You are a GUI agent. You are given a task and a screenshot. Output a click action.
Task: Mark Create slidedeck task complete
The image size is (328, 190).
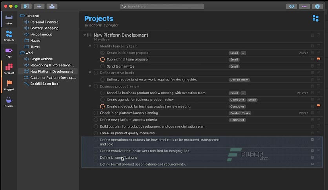(102, 106)
